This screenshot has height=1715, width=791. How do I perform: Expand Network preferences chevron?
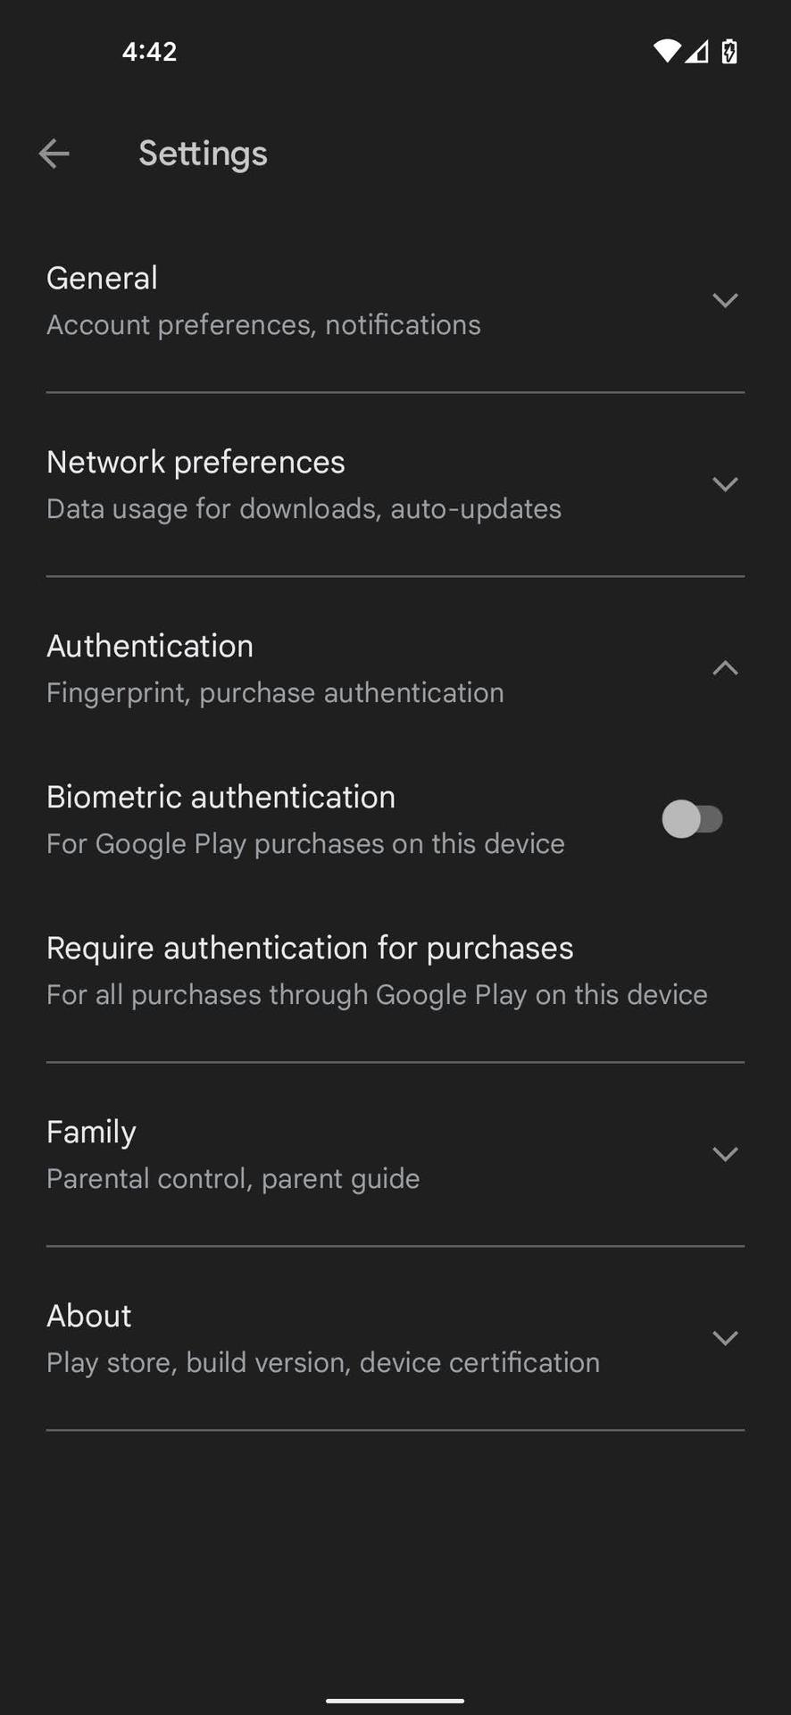coord(725,484)
